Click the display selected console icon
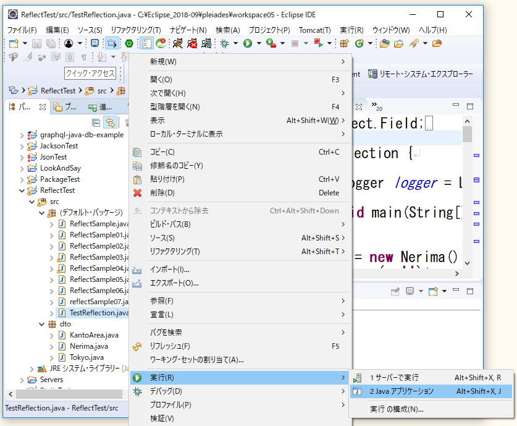The width and height of the screenshot is (517, 426). pos(410,291)
